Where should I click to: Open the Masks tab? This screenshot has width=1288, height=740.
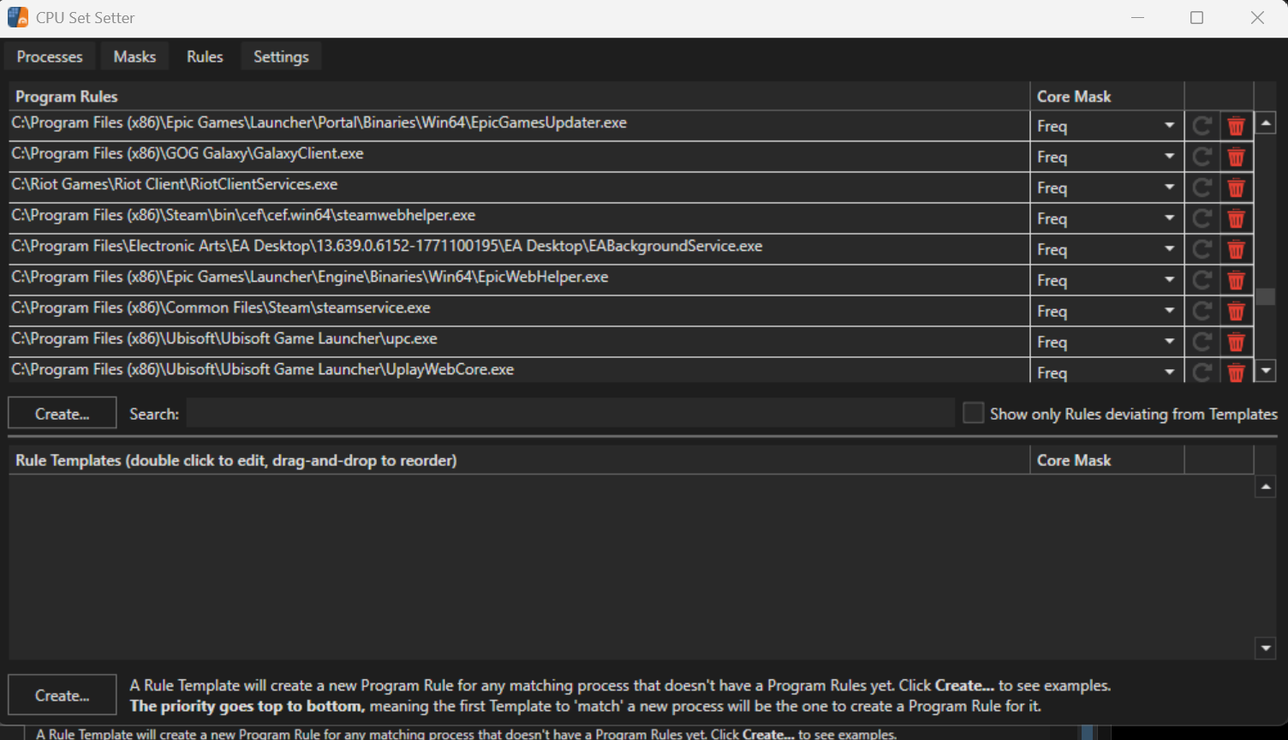point(134,57)
